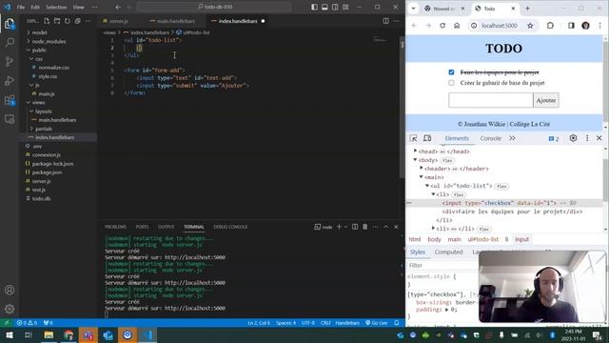
Task: Open the VS Code search box todo-db-010
Action: (x=214, y=7)
